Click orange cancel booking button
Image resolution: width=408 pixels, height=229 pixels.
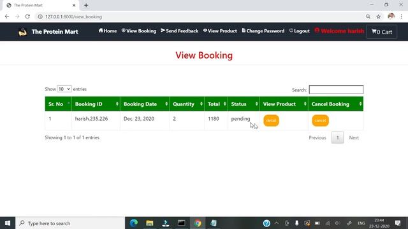[x=320, y=120]
